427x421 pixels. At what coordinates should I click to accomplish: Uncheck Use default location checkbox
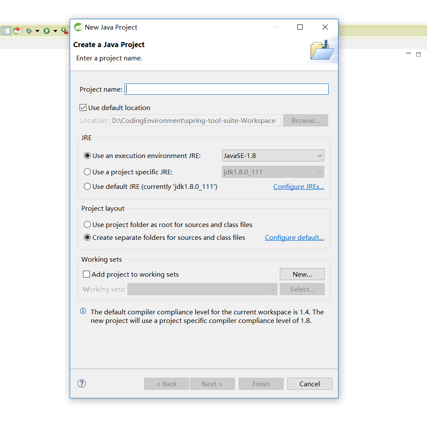click(83, 107)
